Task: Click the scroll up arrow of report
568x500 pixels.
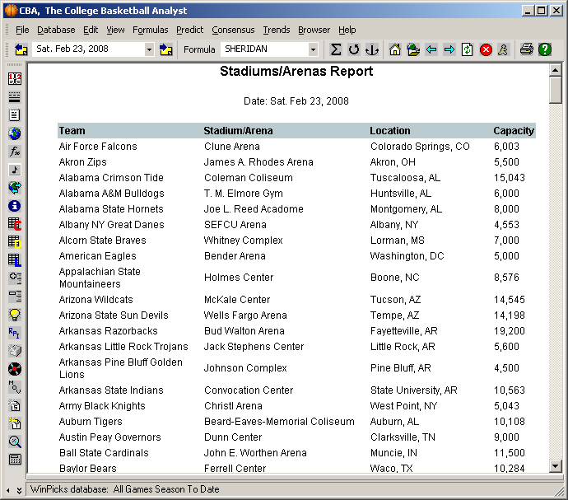Action: tap(555, 70)
